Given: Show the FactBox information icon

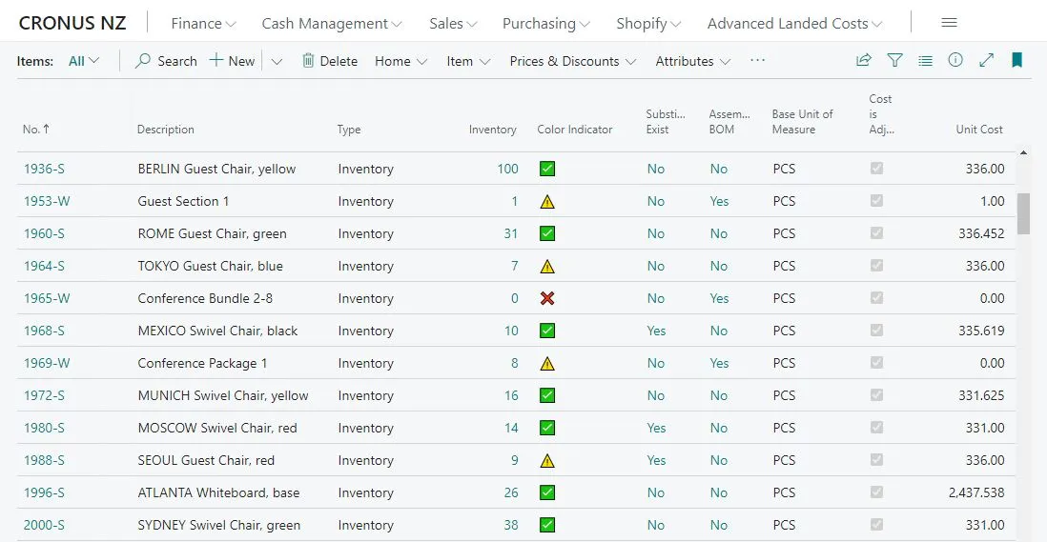Looking at the screenshot, I should pyautogui.click(x=955, y=60).
